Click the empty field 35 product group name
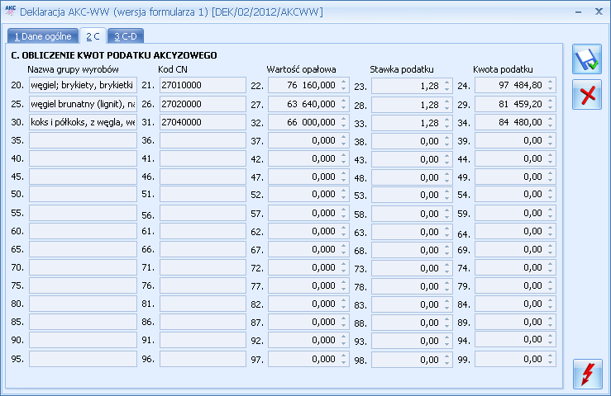This screenshot has height=396, width=611. pos(83,140)
